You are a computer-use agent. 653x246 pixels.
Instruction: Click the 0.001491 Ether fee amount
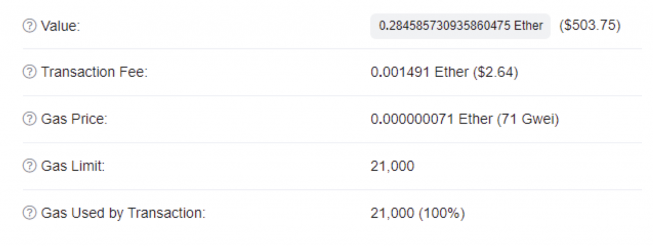click(419, 72)
